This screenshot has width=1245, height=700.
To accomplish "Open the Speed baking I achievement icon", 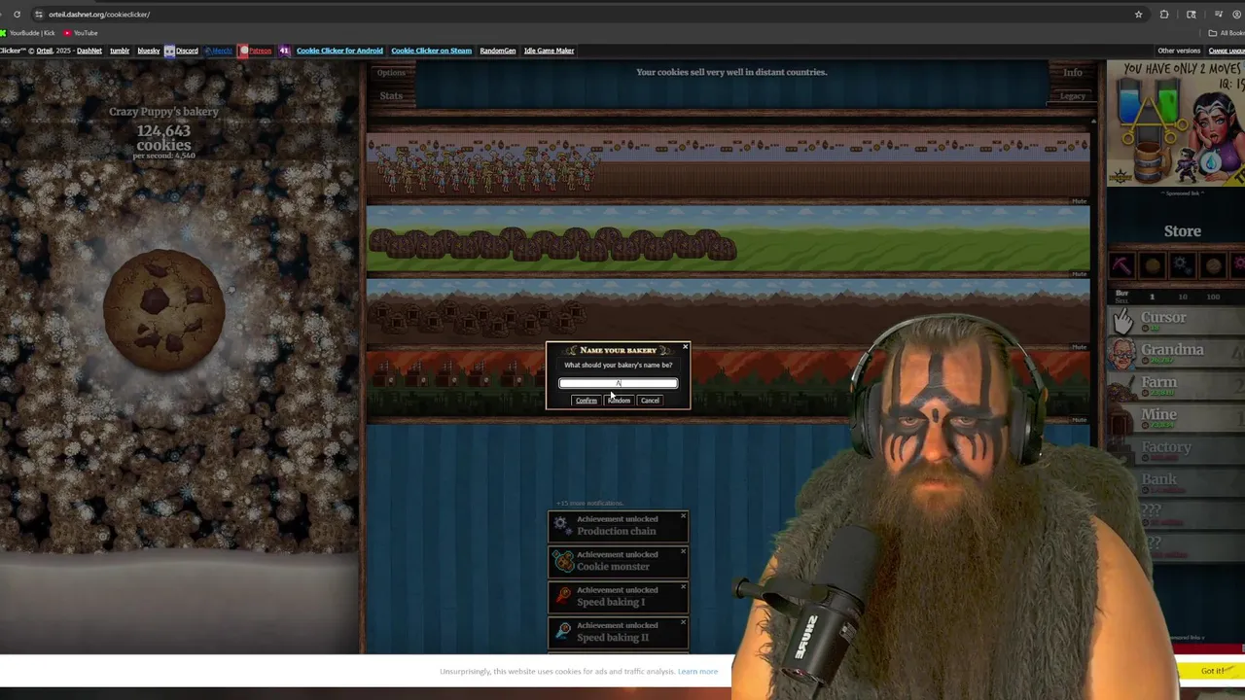I will (x=562, y=596).
